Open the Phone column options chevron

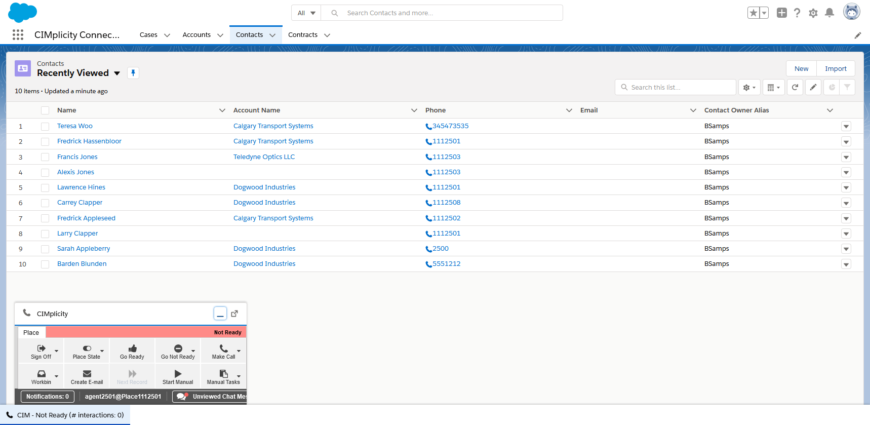(x=569, y=110)
